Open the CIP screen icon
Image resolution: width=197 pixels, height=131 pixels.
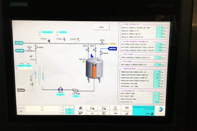tap(92, 108)
